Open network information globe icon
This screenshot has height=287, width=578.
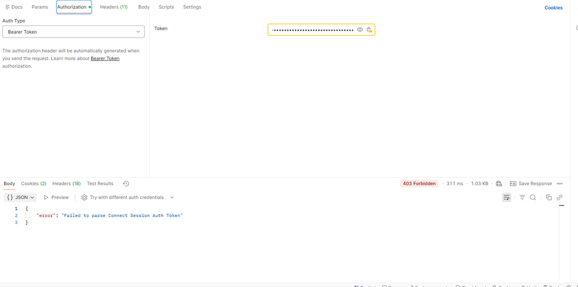[499, 183]
